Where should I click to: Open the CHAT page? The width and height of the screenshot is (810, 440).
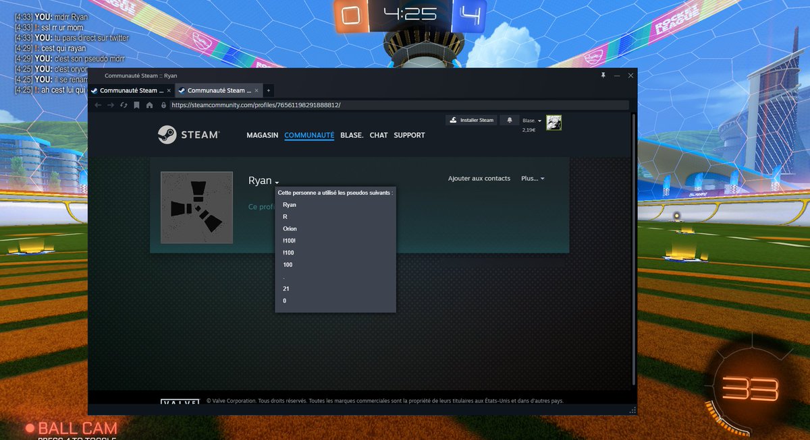[x=379, y=135]
